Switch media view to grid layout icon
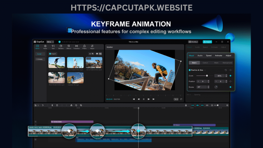263x148 pixels. 100,54
